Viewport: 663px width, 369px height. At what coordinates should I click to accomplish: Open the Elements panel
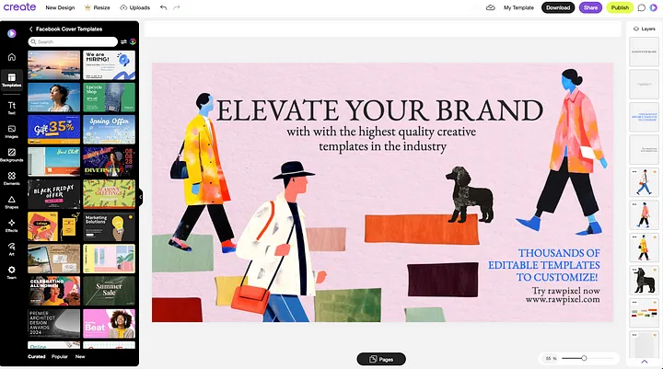(x=11, y=178)
